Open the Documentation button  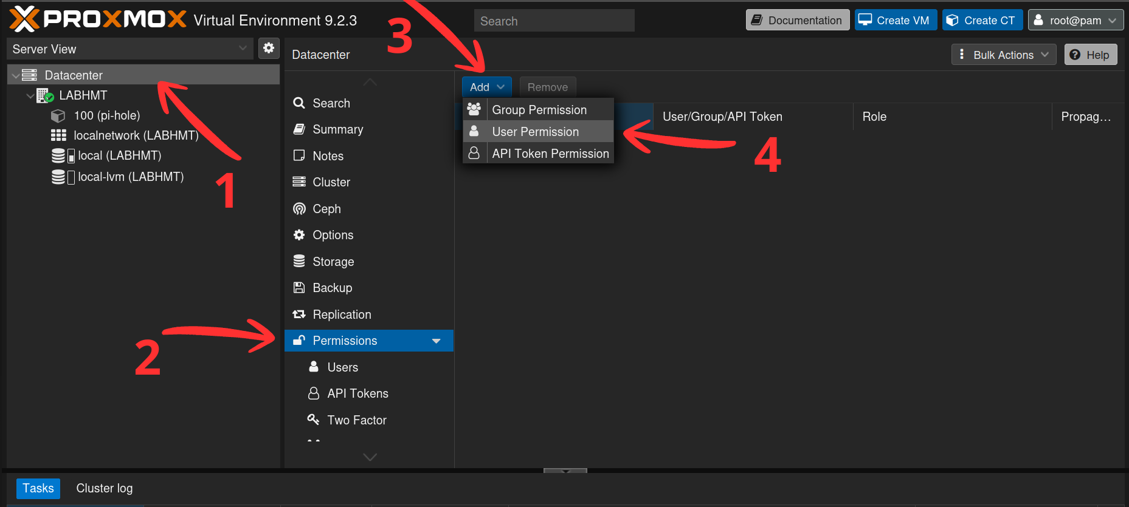pyautogui.click(x=798, y=20)
